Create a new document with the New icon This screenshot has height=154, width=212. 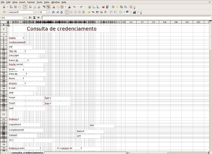(4, 7)
